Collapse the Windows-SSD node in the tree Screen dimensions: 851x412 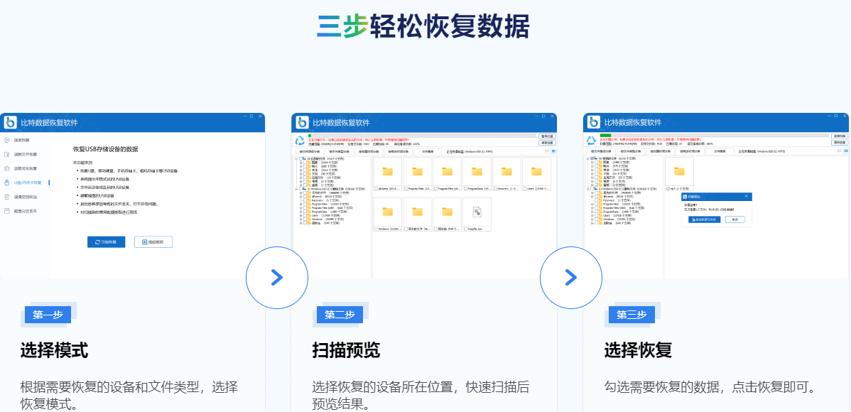[297, 189]
